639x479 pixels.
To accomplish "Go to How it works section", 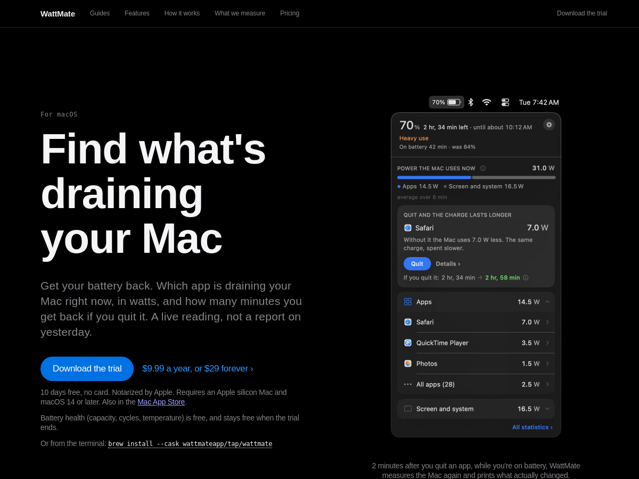I will tap(182, 13).
